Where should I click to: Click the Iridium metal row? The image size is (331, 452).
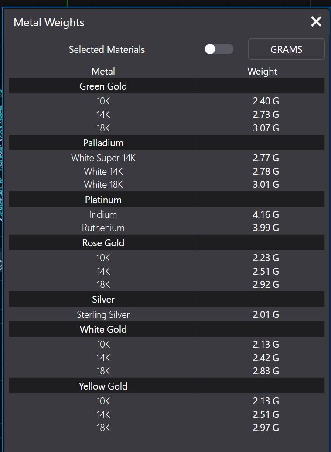[x=103, y=214]
